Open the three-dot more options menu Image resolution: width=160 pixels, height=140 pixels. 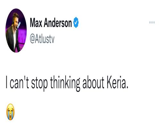152,23
